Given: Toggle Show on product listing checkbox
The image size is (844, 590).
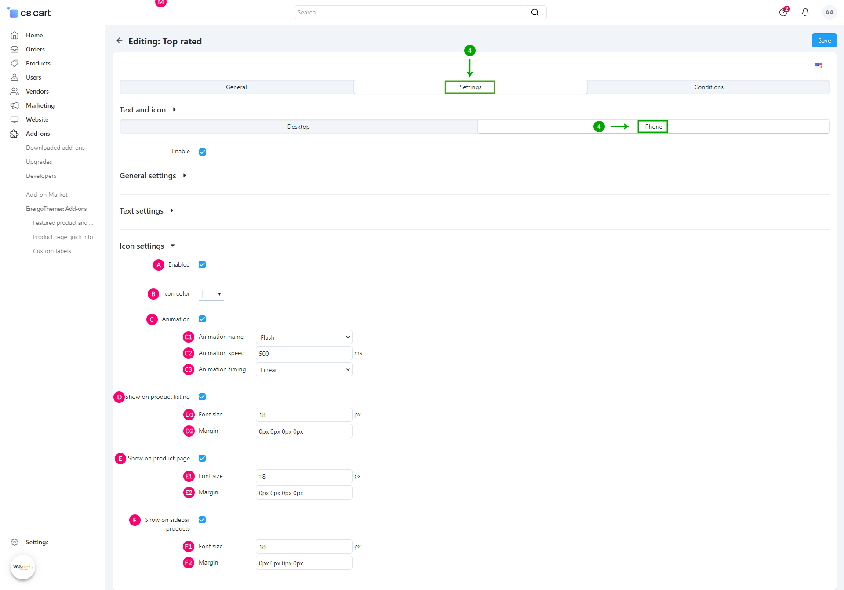Looking at the screenshot, I should [202, 397].
